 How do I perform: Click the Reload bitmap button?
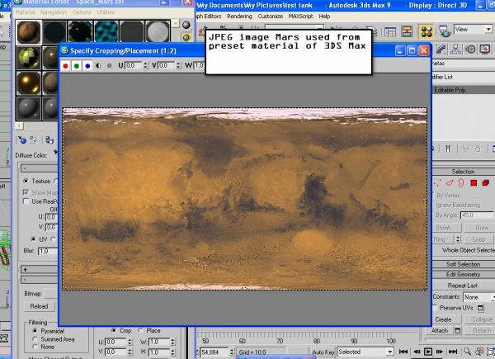[39, 306]
